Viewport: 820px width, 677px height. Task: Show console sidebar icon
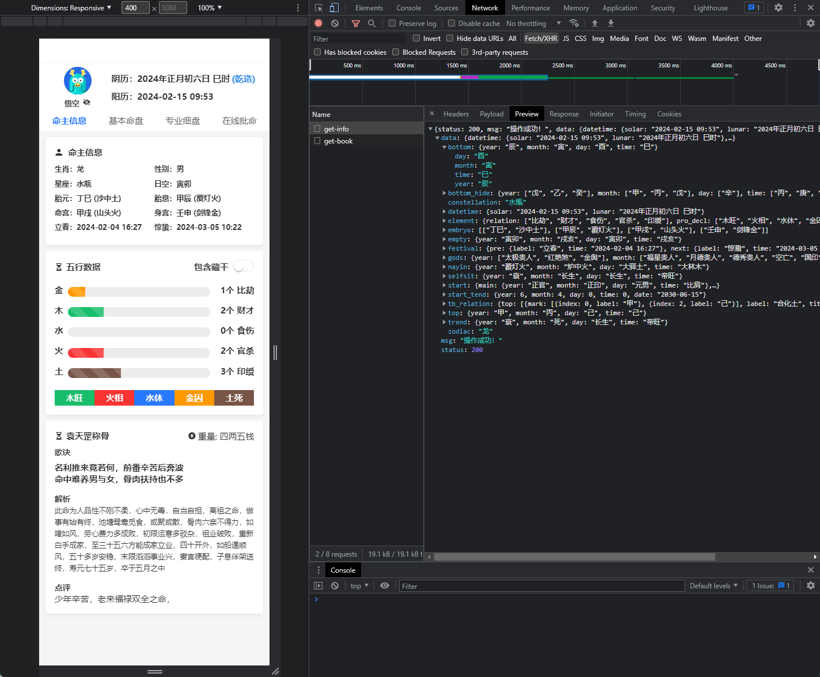click(x=318, y=585)
